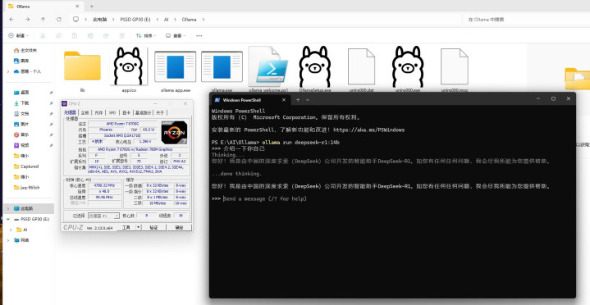The width and height of the screenshot is (590, 305).
Task: Click CPU-Z Validate (验证) button
Action: click(x=153, y=228)
